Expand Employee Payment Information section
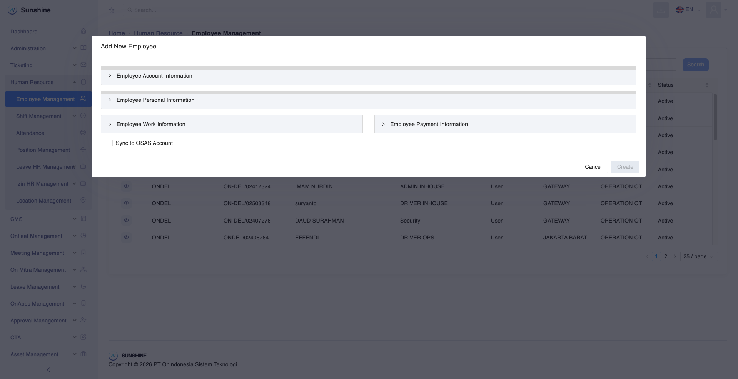 pos(429,125)
